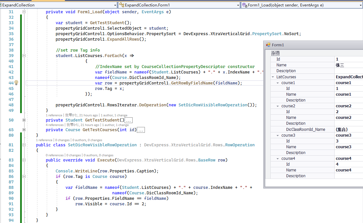Select the DicClassRoomId_Name property row

coord(305,130)
